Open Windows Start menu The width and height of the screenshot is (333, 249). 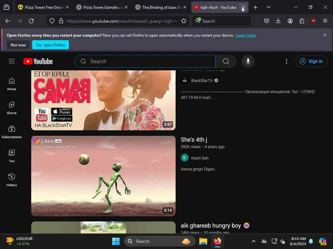[x=116, y=241]
